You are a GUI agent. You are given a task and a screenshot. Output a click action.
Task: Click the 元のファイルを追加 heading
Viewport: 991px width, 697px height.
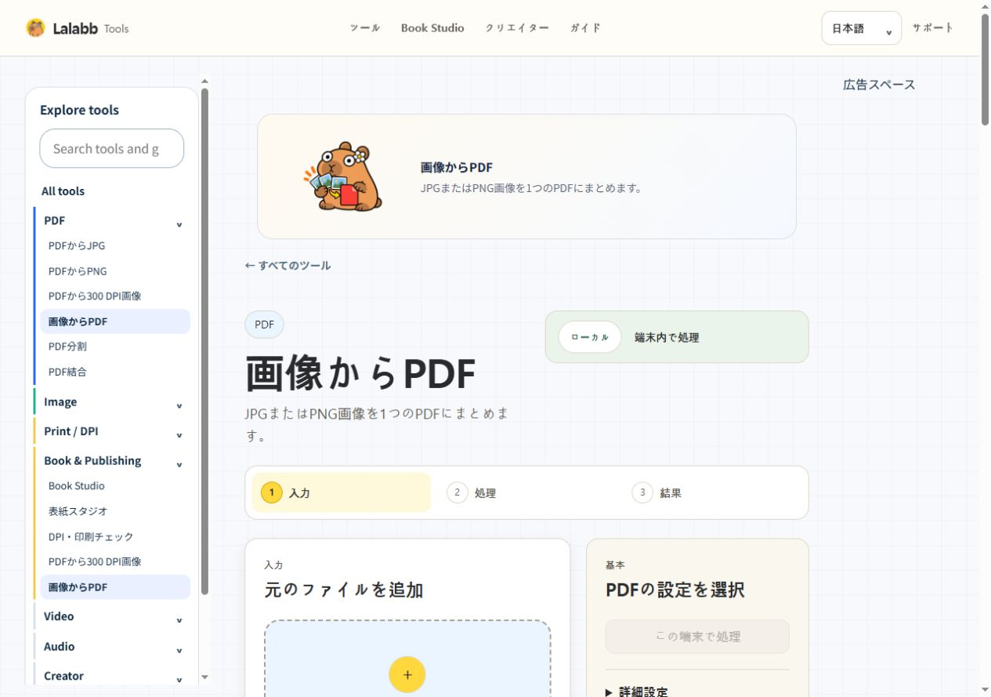344,590
